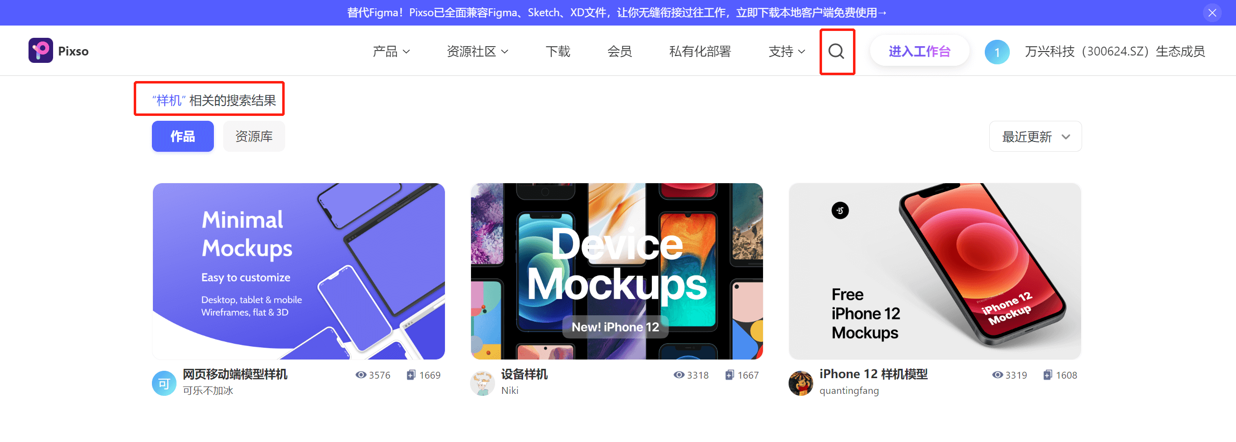This screenshot has height=442, width=1236.
Task: Click view count eye icon beside 3319
Action: coord(998,375)
